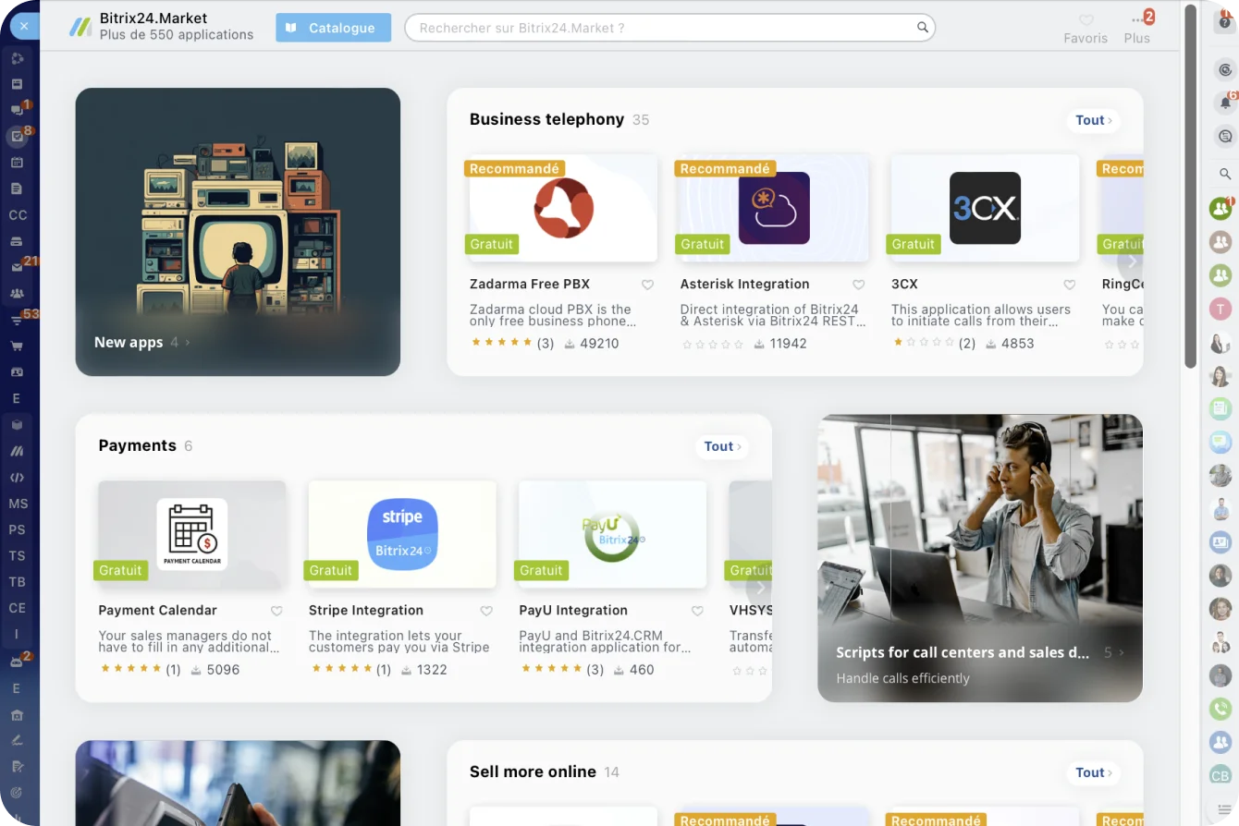Mark Payment Calendar as a favorite

click(276, 611)
